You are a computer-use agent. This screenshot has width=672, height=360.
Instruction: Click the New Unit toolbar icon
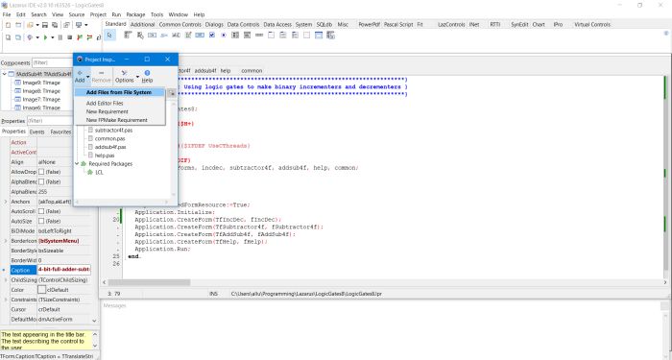[x=8, y=25]
